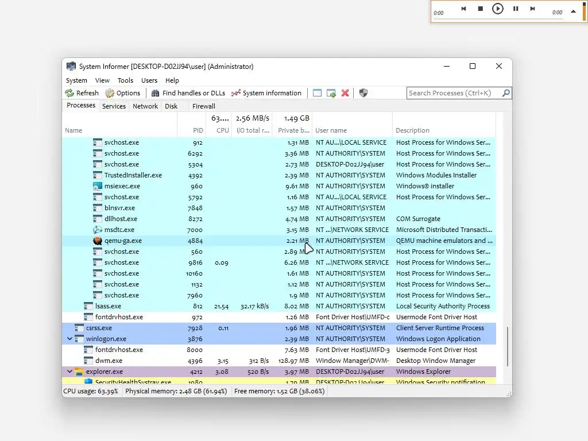Click the msiexec.exe installer icon
The height and width of the screenshot is (441, 588).
[x=98, y=186]
